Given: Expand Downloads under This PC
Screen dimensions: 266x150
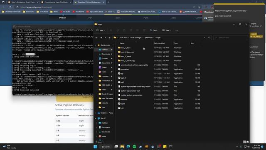Looking at the screenshot, I should click(x=97, y=132).
